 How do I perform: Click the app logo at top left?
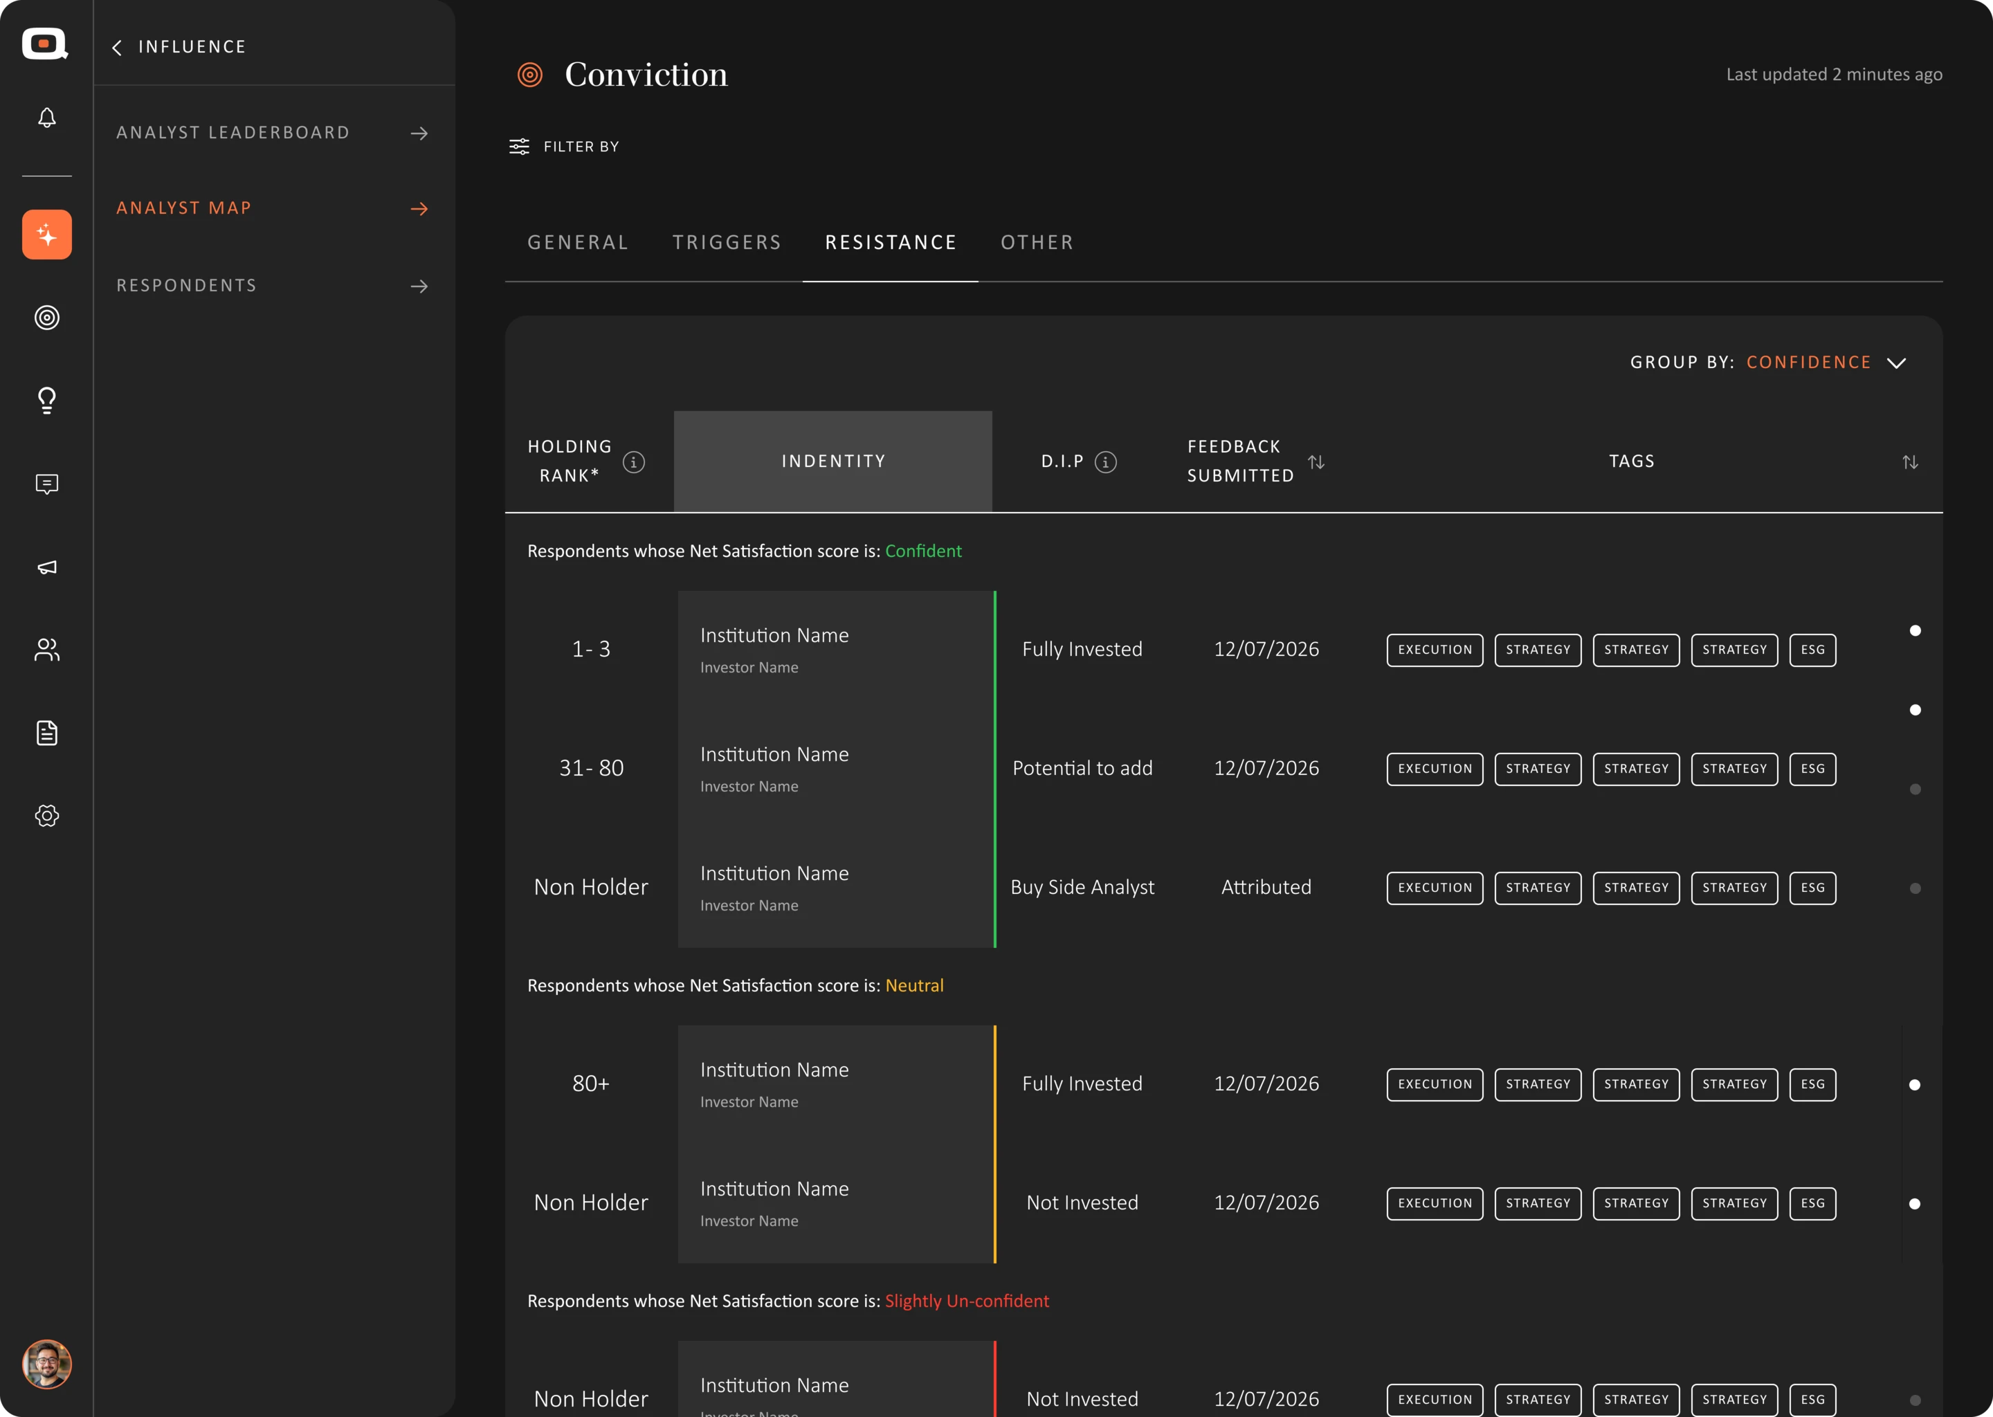click(x=44, y=44)
